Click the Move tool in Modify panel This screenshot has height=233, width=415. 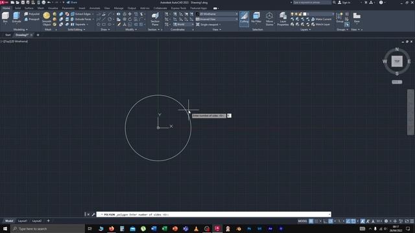click(130, 14)
